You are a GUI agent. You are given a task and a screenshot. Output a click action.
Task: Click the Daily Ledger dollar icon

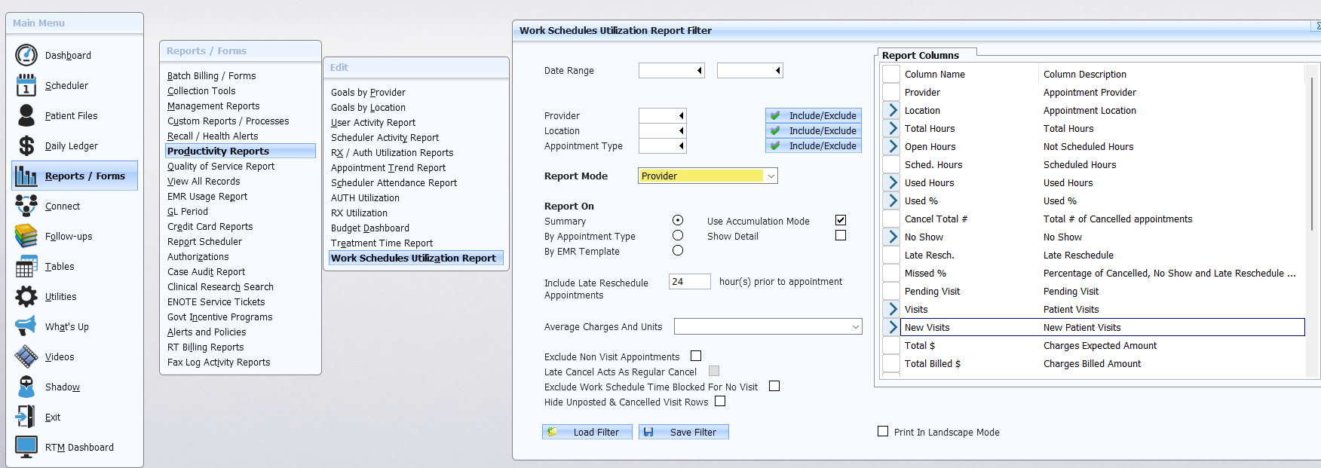pos(26,145)
